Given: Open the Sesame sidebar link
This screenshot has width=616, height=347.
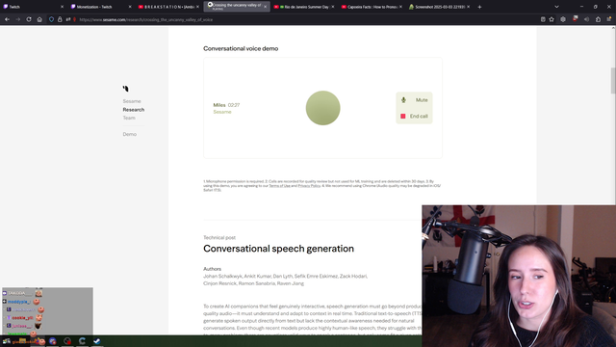Looking at the screenshot, I should 132,101.
